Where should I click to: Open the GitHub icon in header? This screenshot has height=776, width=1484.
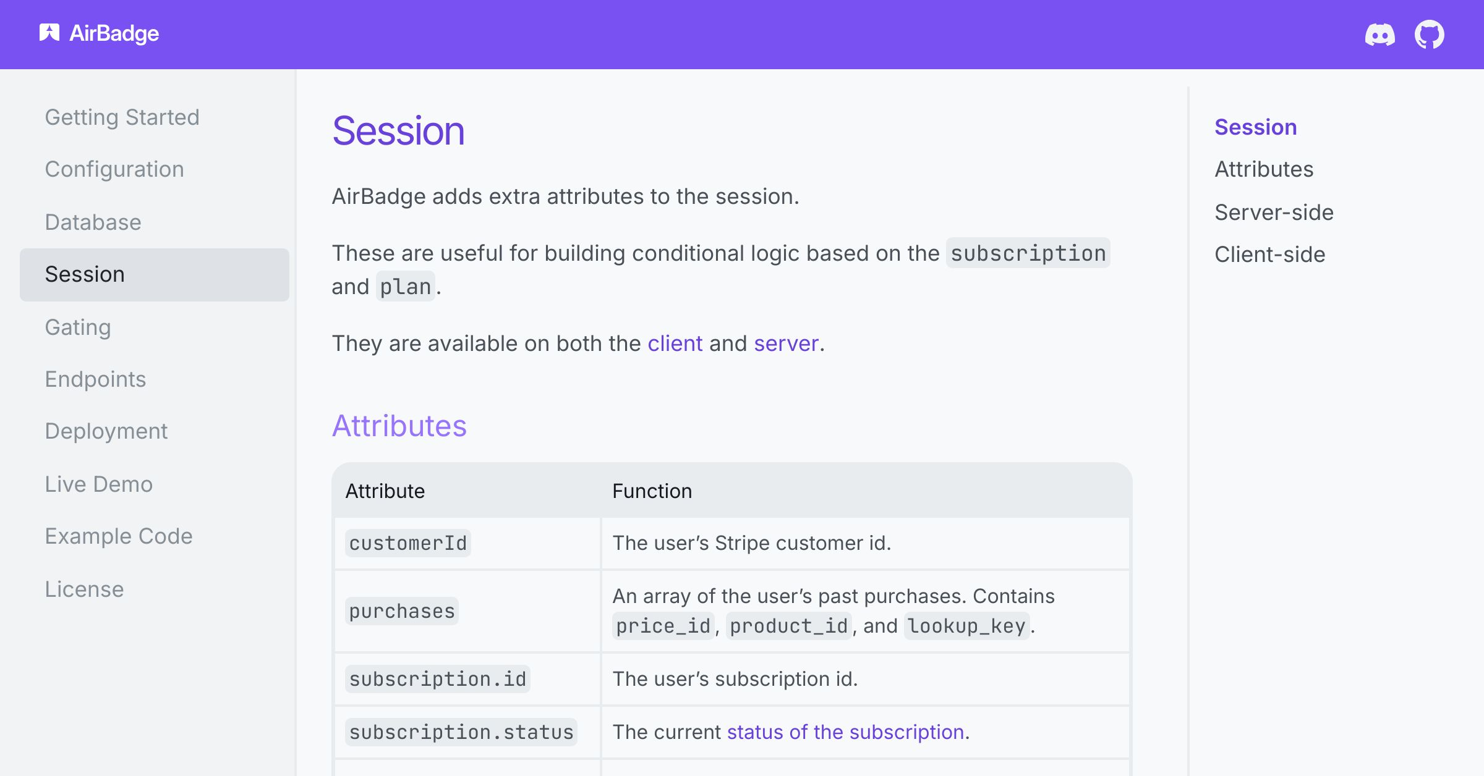(x=1429, y=35)
